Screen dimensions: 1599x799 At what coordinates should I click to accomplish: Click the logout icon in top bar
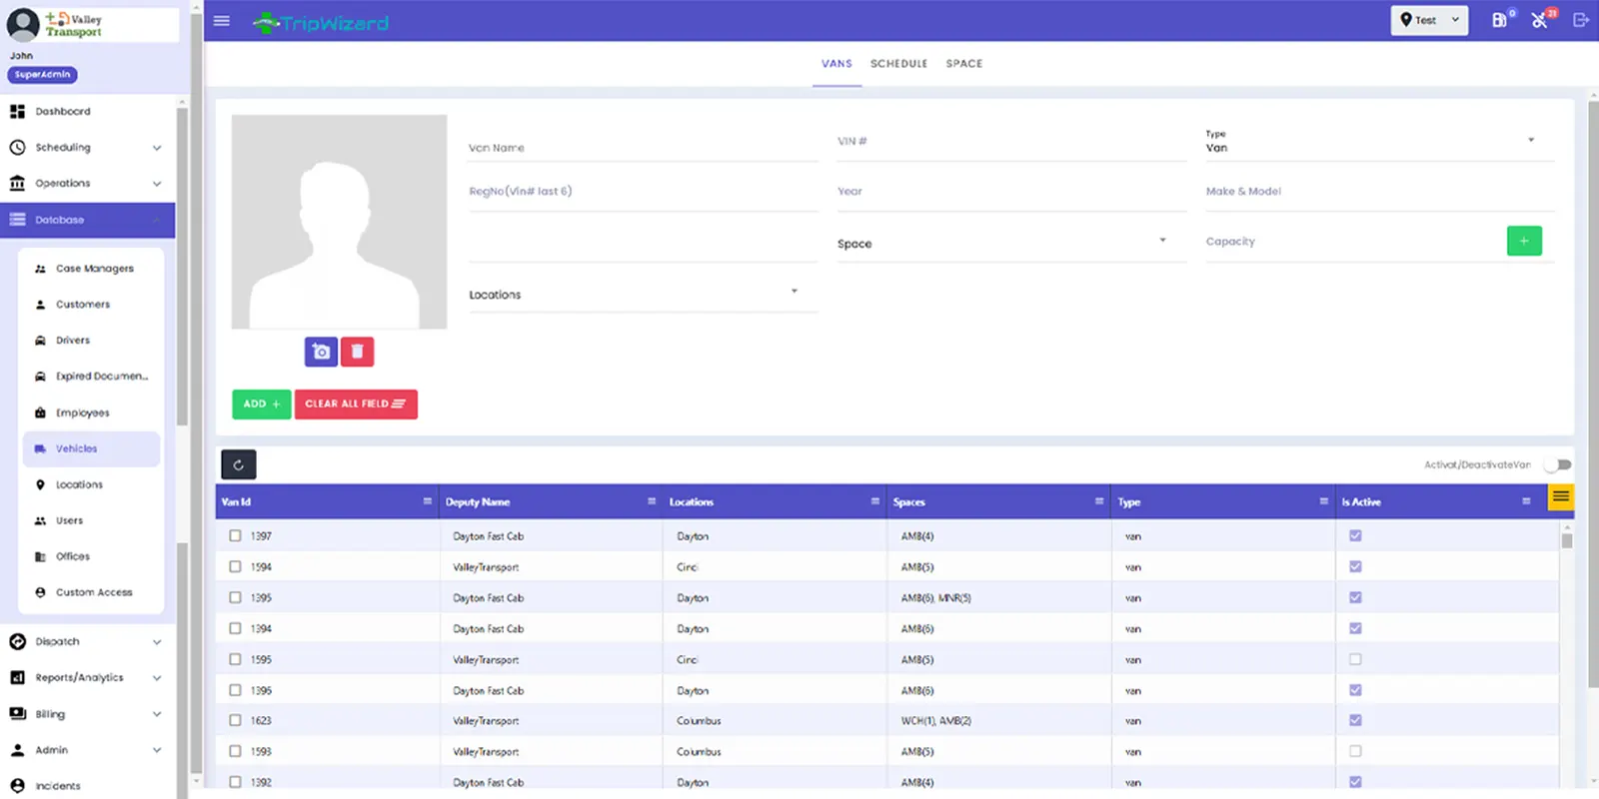pos(1580,20)
